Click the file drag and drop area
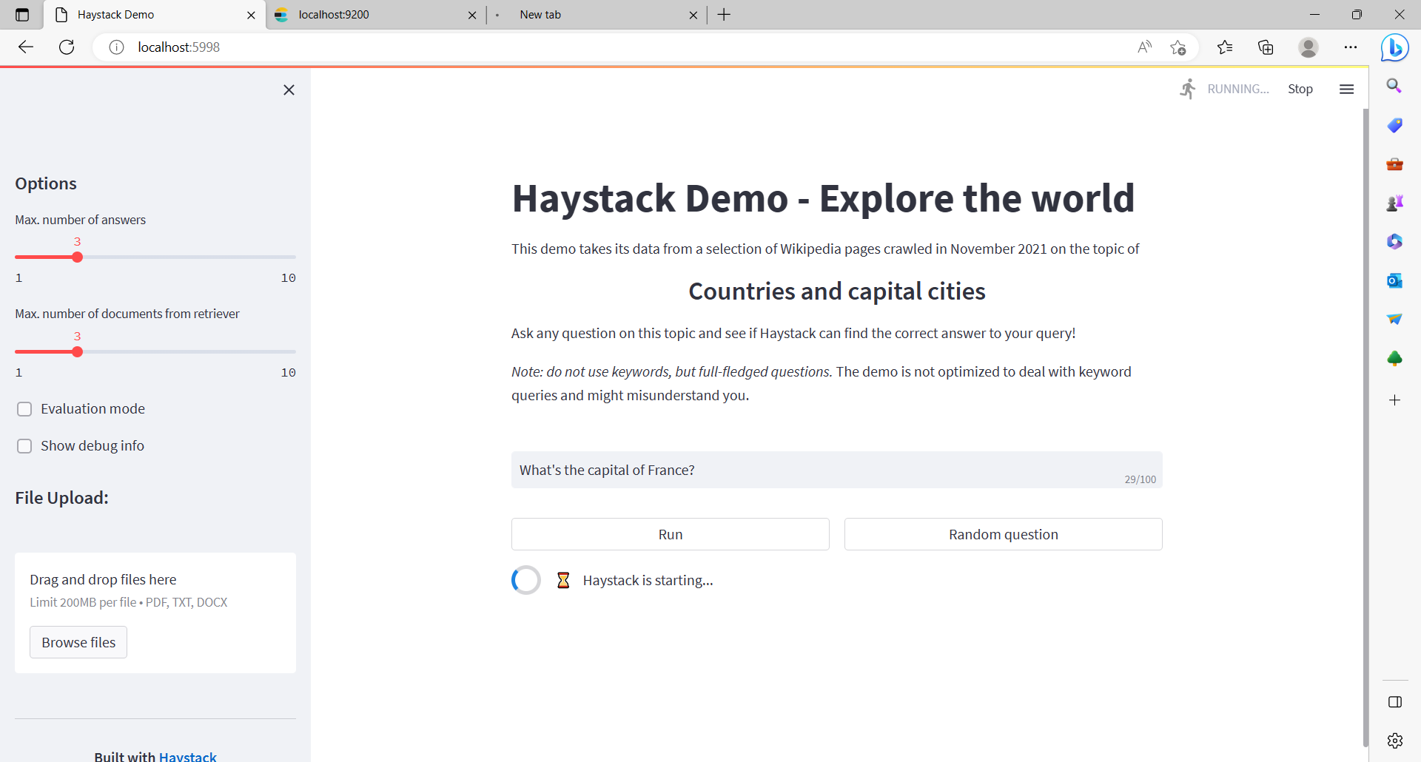This screenshot has height=762, width=1421. [155, 613]
